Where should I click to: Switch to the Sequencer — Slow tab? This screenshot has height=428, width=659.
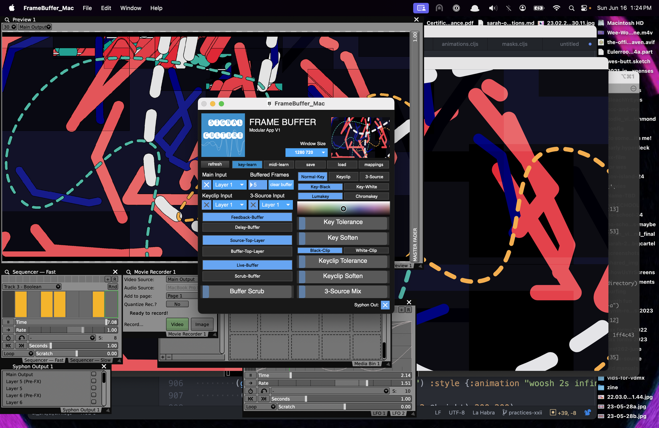(90, 360)
